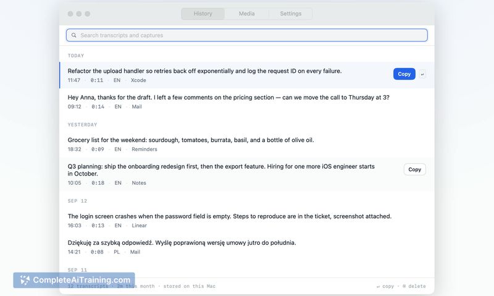Viewport: 494px width, 296px height.
Task: Copy the upload handler refactor transcript
Action: (x=404, y=74)
